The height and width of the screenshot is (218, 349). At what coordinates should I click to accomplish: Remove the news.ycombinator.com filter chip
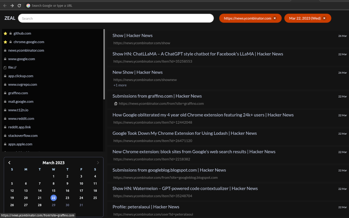pos(275,18)
